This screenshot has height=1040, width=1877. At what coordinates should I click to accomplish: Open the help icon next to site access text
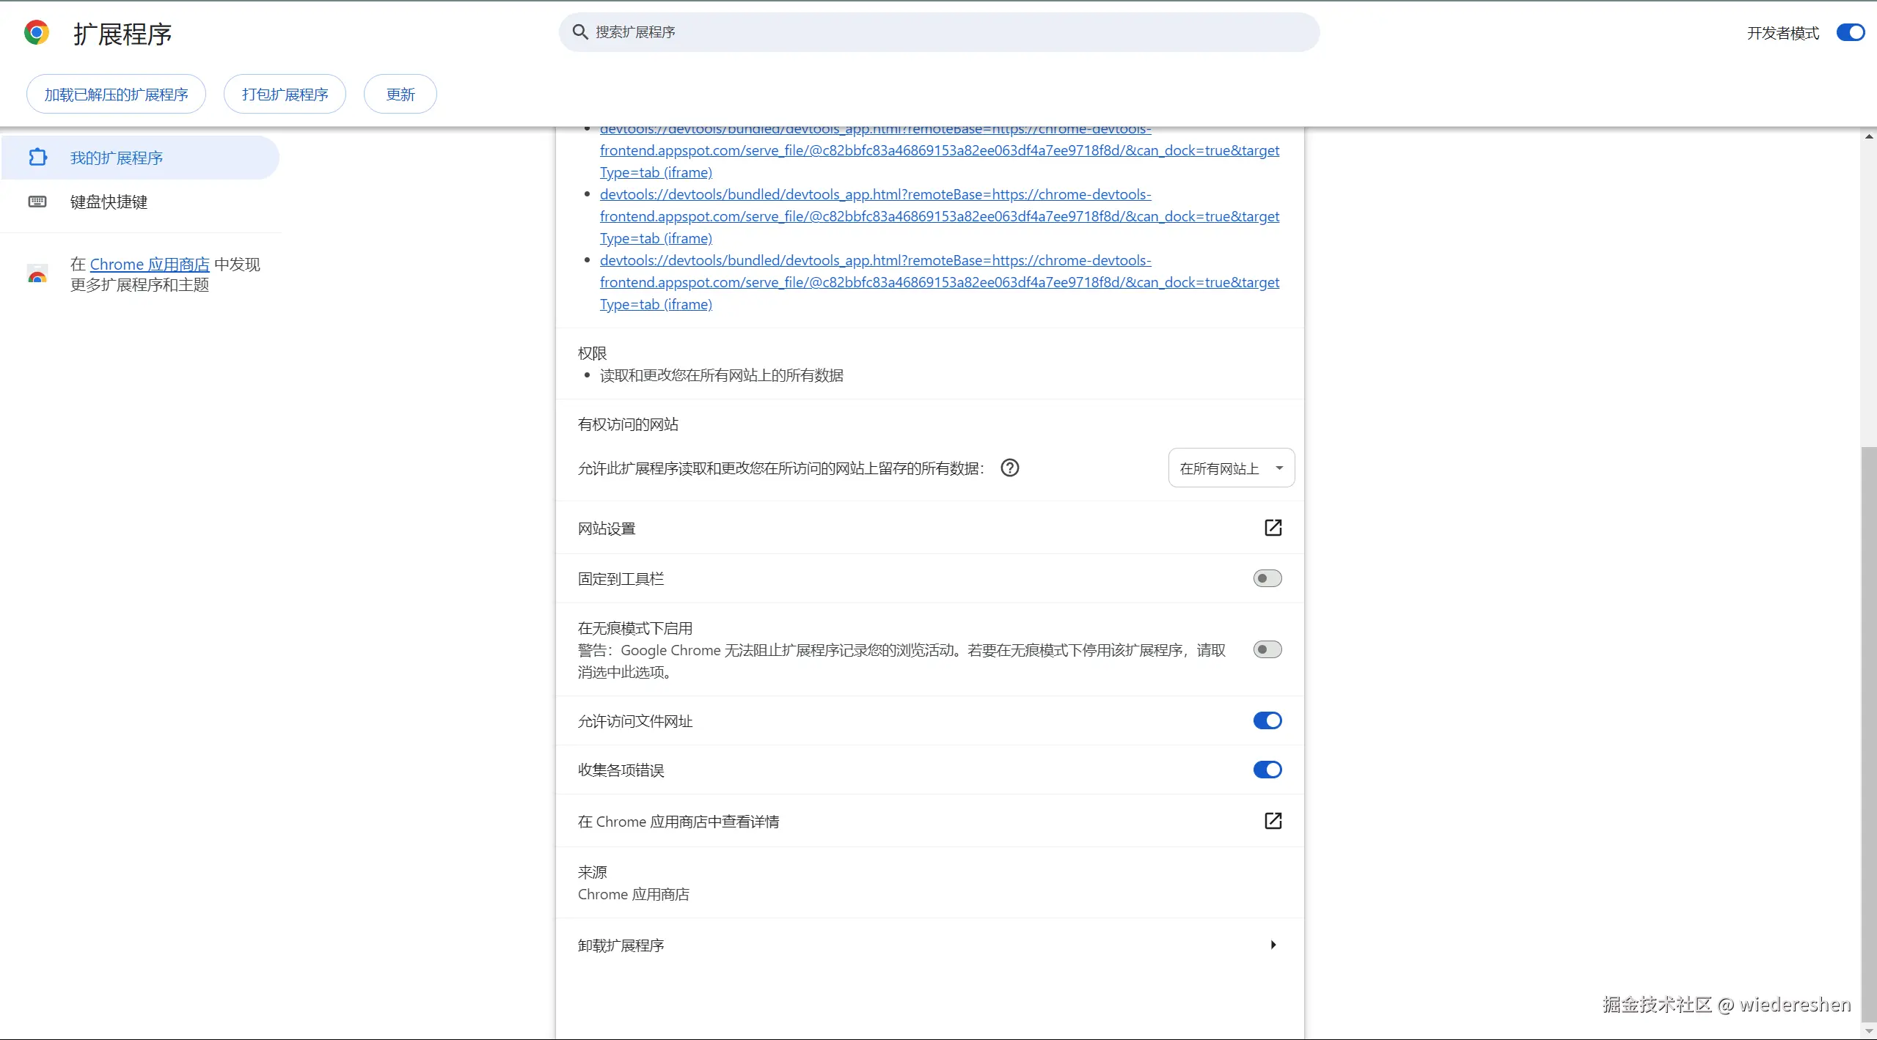[1009, 467]
